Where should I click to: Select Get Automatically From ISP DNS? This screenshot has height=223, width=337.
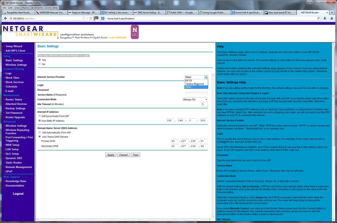pos(39,132)
